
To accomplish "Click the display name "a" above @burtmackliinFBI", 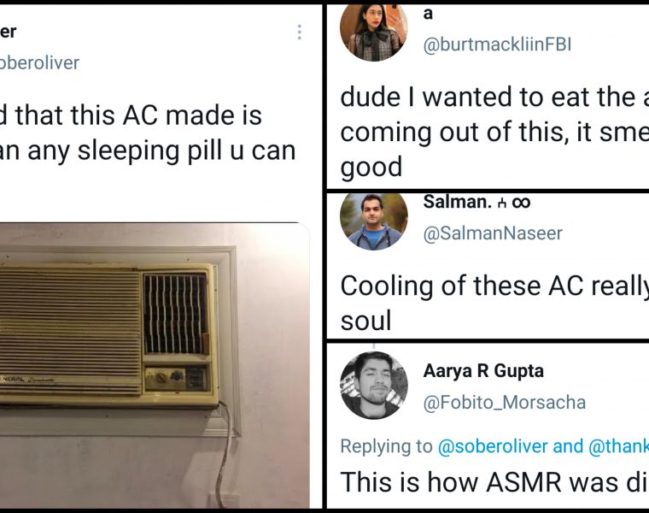I will pos(428,14).
